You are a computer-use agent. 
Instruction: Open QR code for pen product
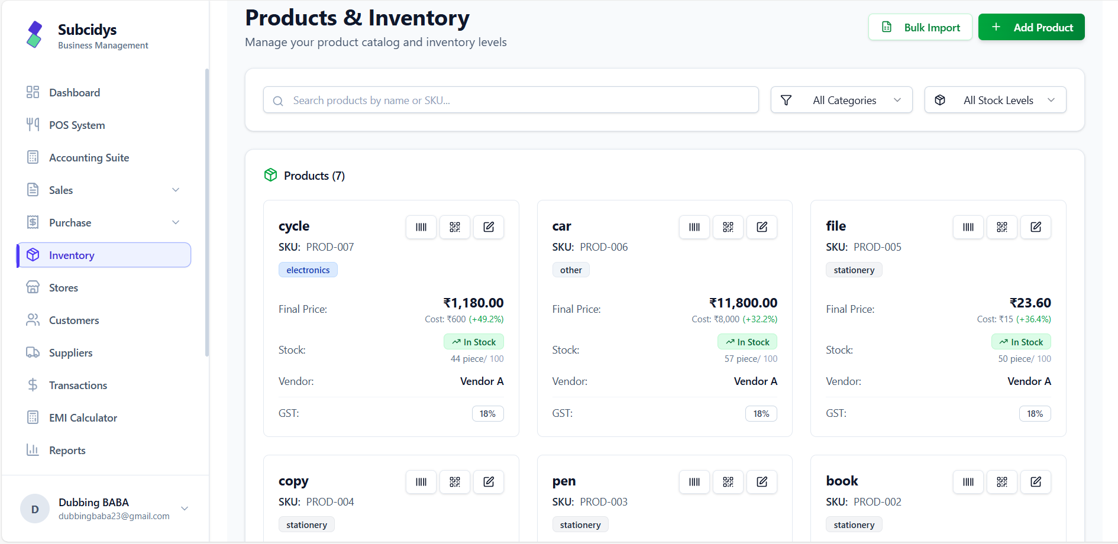(x=728, y=482)
